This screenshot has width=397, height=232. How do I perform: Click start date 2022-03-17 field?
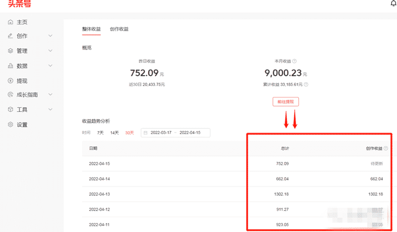point(161,133)
